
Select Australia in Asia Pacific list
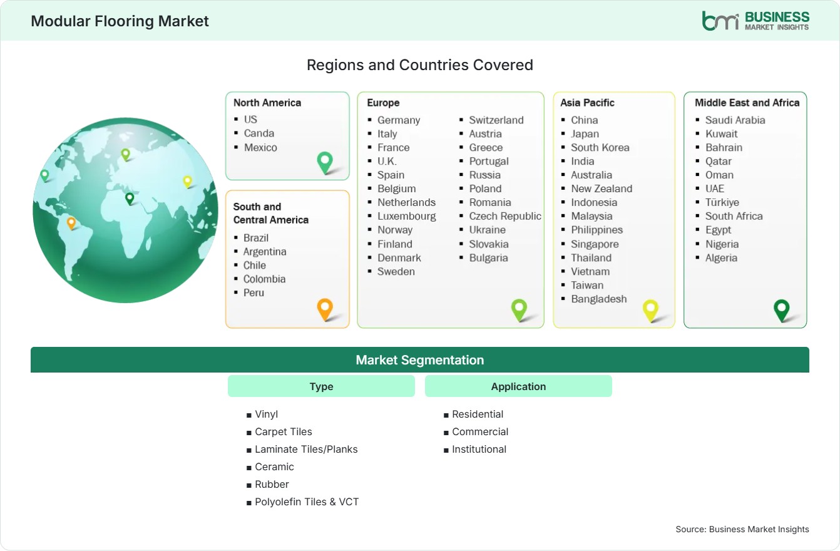tap(592, 175)
